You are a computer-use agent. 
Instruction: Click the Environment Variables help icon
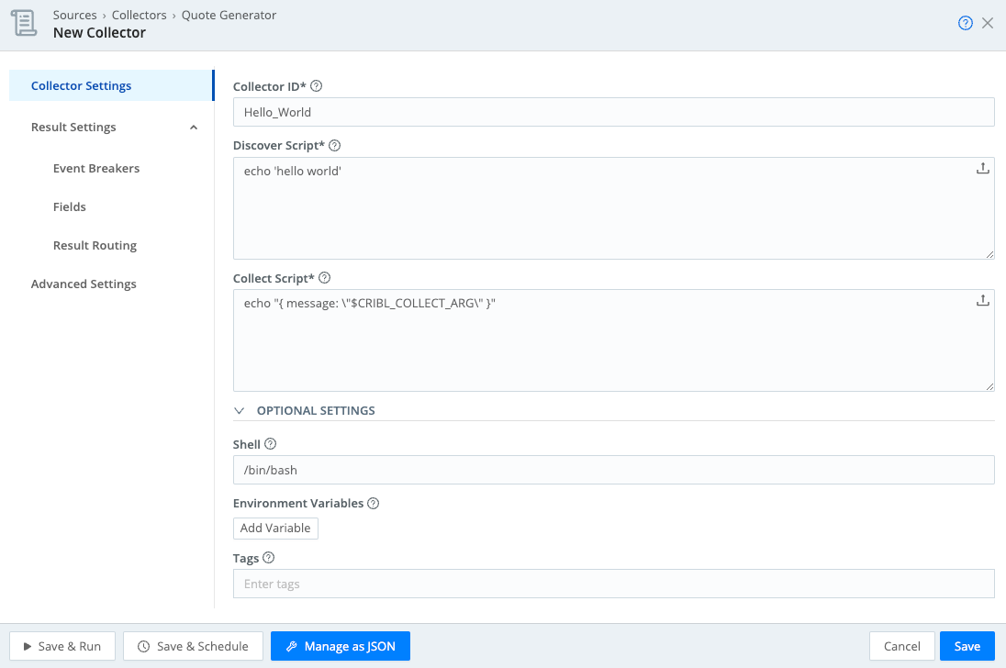point(373,504)
